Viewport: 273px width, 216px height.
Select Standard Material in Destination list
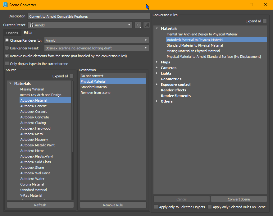(x=113, y=87)
